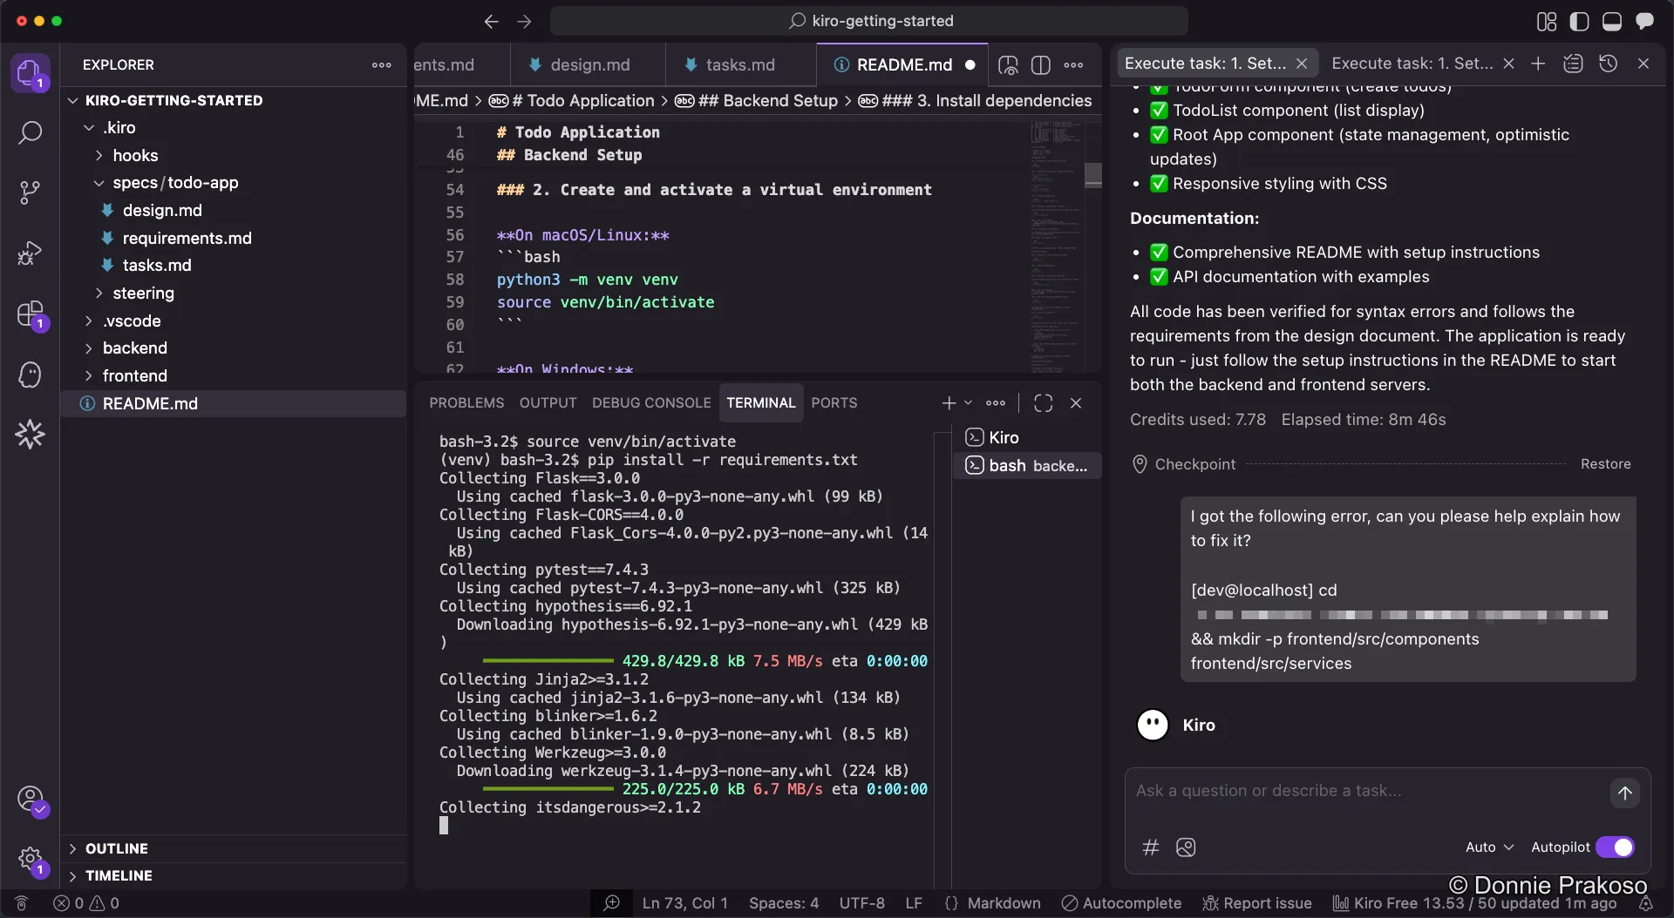The height and width of the screenshot is (918, 1674).
Task: Split the editor using the split icon
Action: coord(1041,64)
